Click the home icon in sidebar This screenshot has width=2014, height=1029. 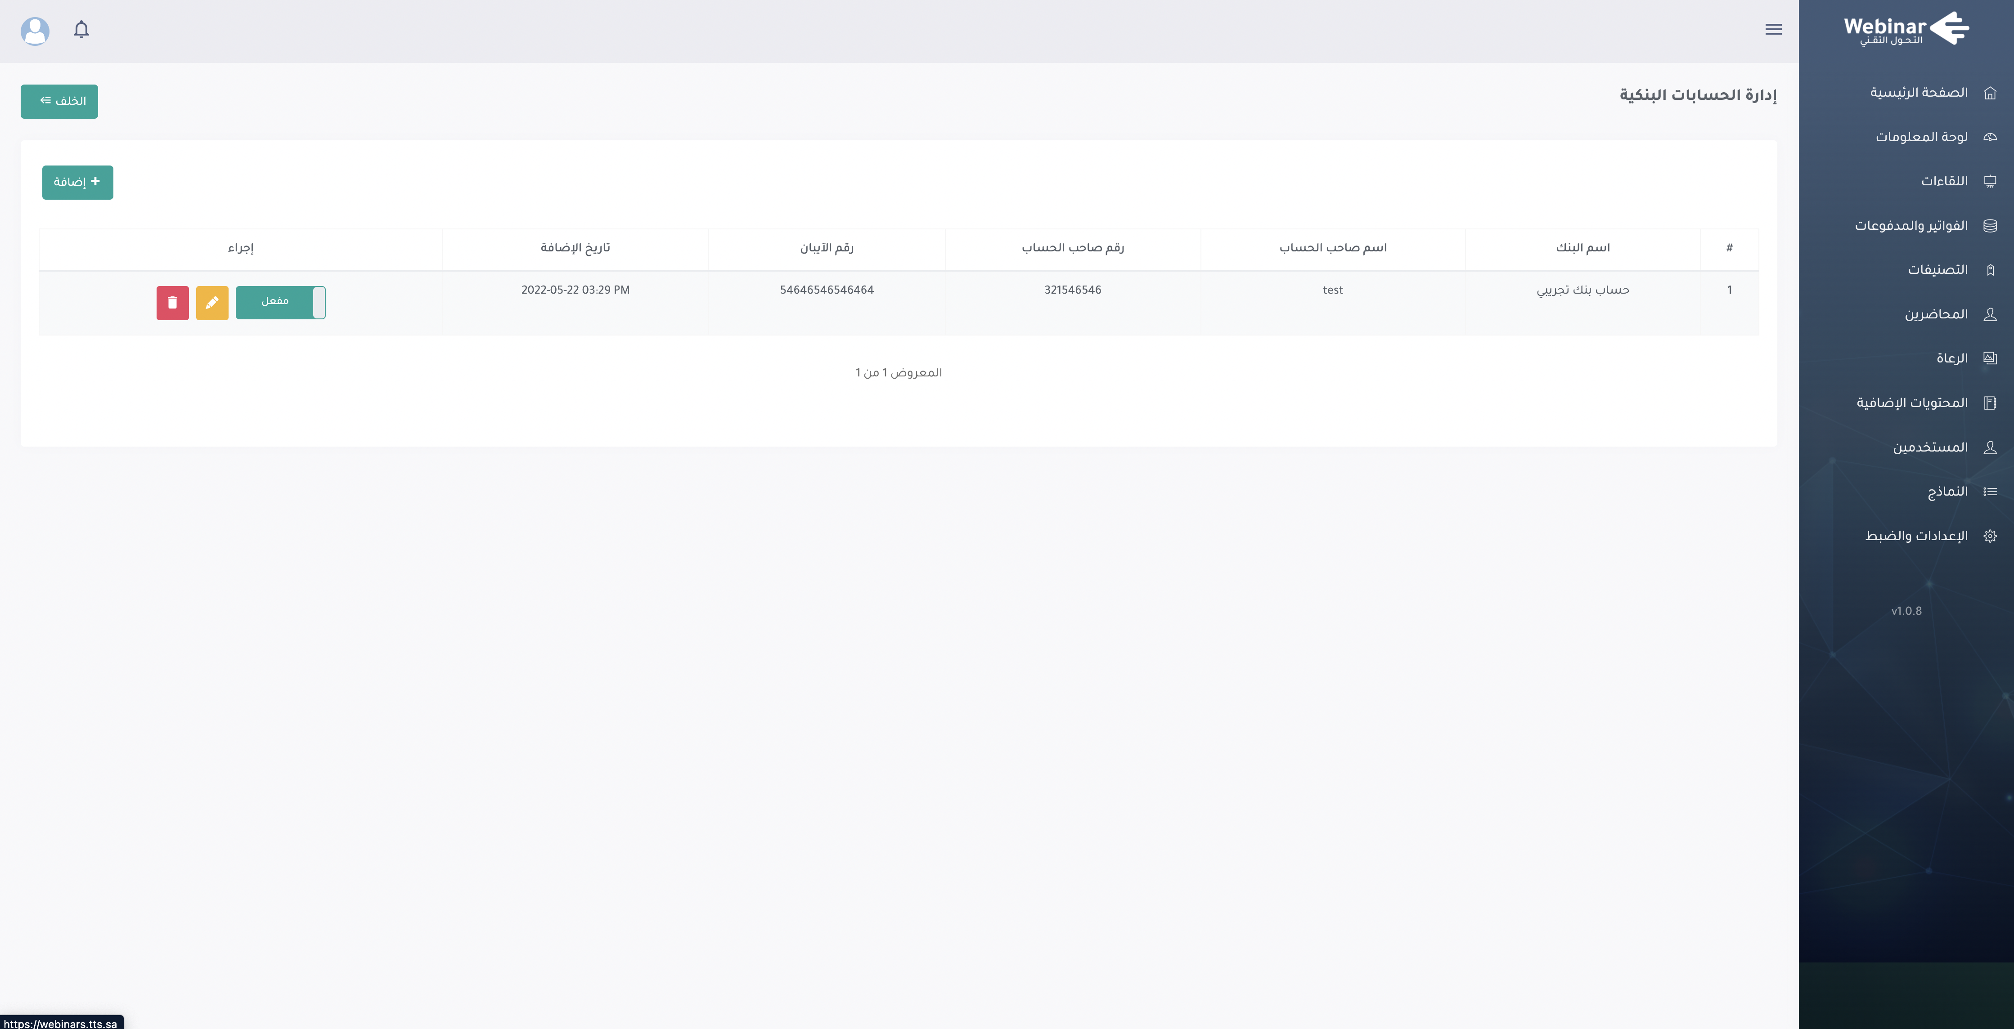tap(1991, 93)
